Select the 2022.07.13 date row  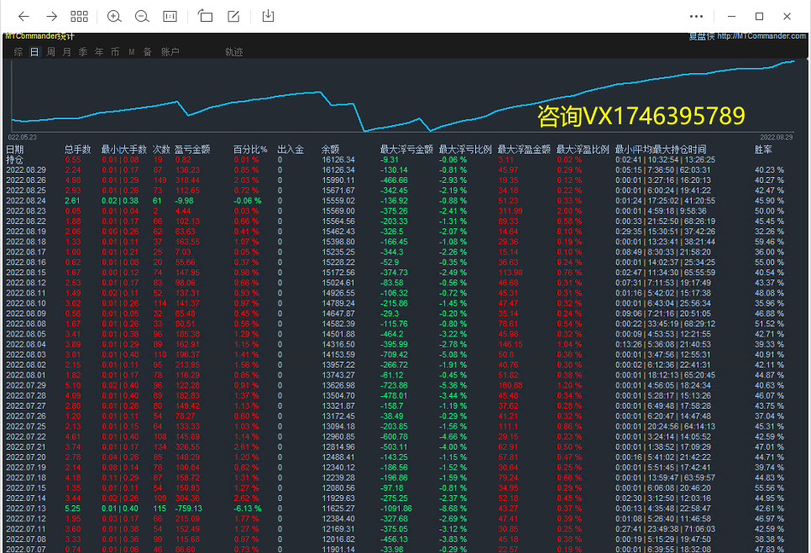coord(26,509)
